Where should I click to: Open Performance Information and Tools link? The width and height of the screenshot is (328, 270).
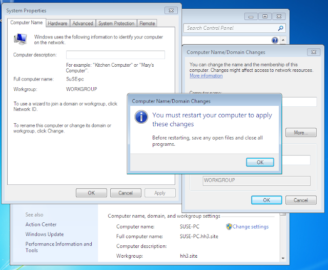click(x=58, y=247)
